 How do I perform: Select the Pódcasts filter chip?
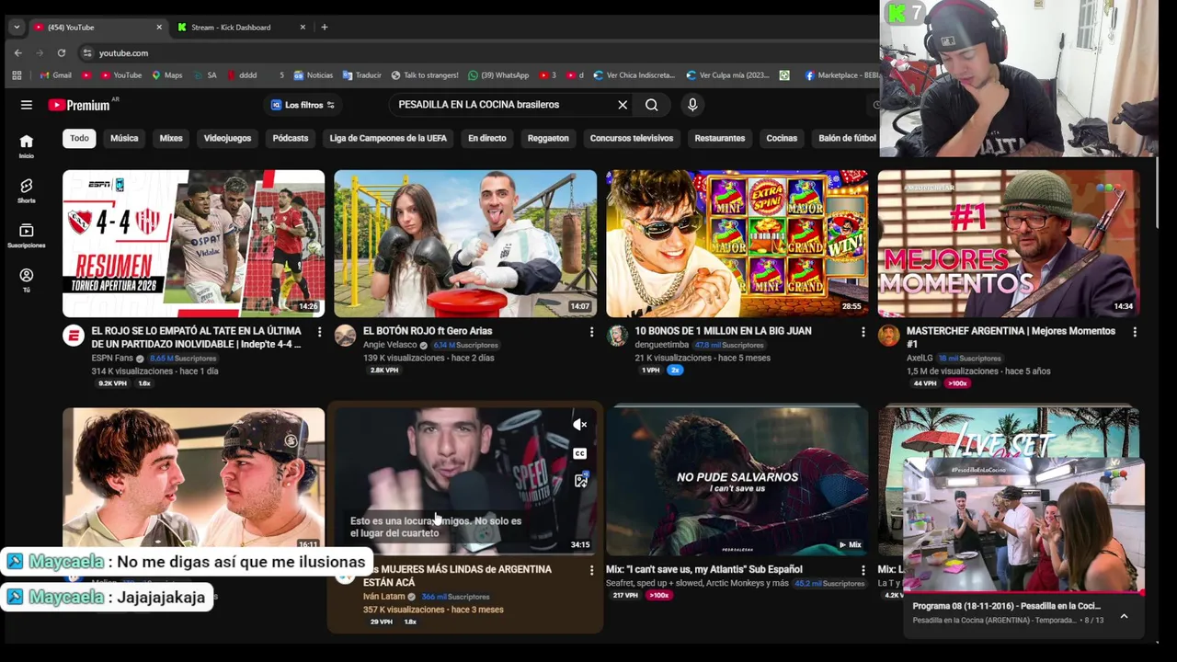291,138
